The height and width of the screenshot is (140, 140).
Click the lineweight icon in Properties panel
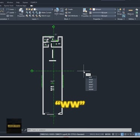point(90,13)
